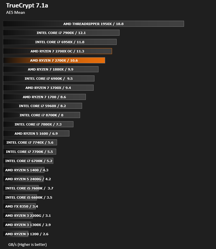
Task: Click the AMD Ryzen 7 1700 bar
Action: [44, 97]
